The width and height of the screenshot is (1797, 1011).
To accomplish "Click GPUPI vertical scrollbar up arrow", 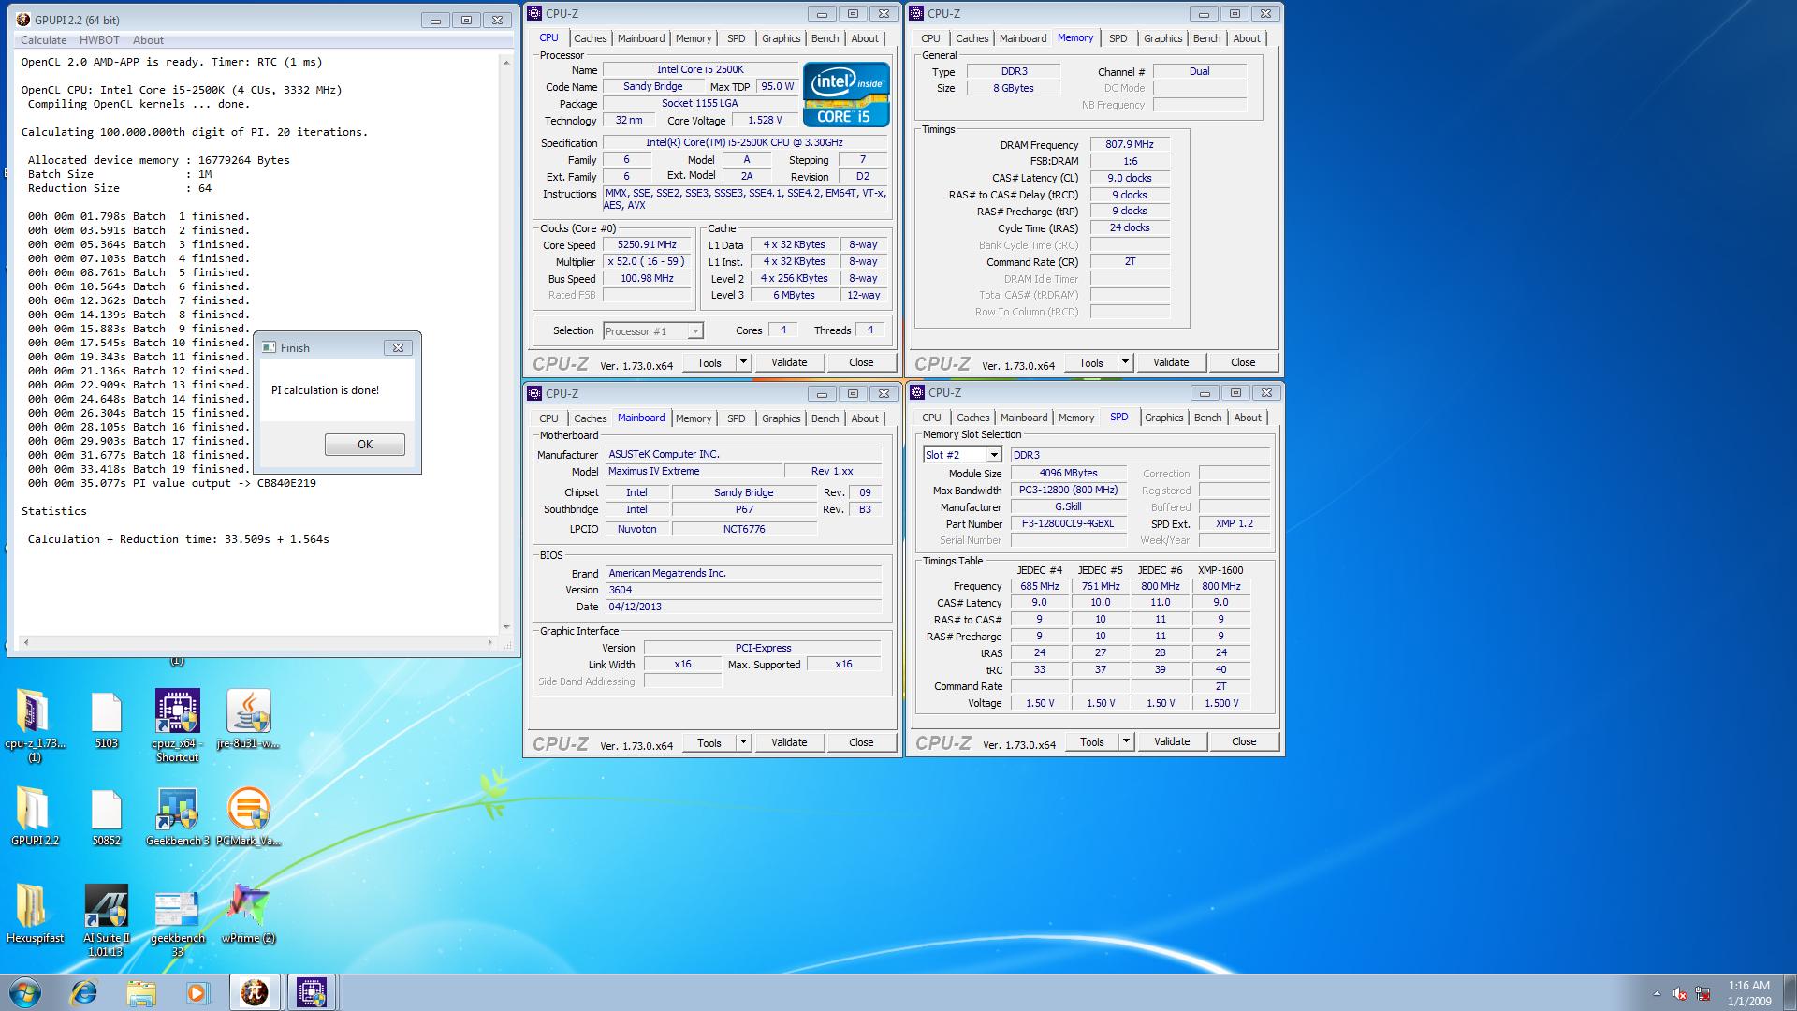I will coord(506,62).
